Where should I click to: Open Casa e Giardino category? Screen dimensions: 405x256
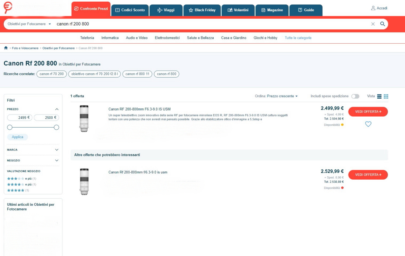[x=234, y=38]
